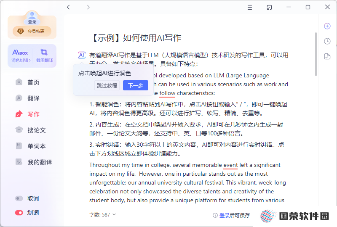
Task: Click the underlined word 'follow'
Action: (167, 93)
